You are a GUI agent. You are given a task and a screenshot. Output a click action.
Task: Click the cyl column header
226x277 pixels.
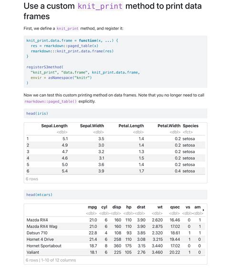(104, 207)
